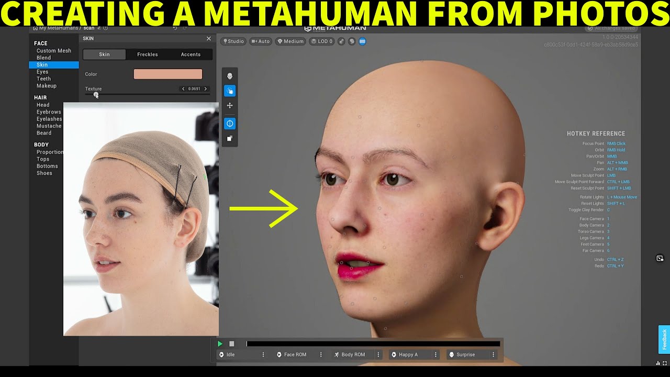This screenshot has width=670, height=377.
Task: Select Eyebrows under the HAIR section
Action: tap(48, 112)
